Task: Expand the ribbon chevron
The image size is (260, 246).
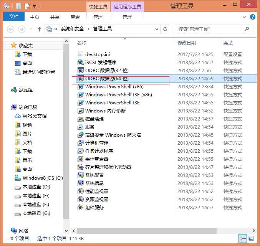Action: [244, 17]
